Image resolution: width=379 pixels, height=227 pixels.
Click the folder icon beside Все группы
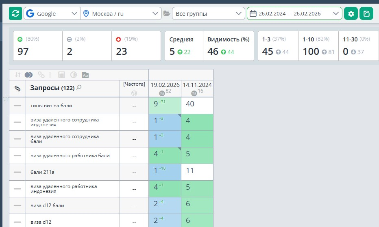[x=167, y=13]
